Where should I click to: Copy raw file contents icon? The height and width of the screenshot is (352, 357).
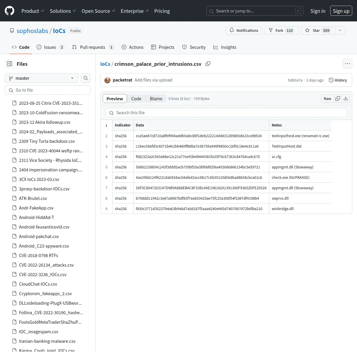pyautogui.click(x=338, y=98)
